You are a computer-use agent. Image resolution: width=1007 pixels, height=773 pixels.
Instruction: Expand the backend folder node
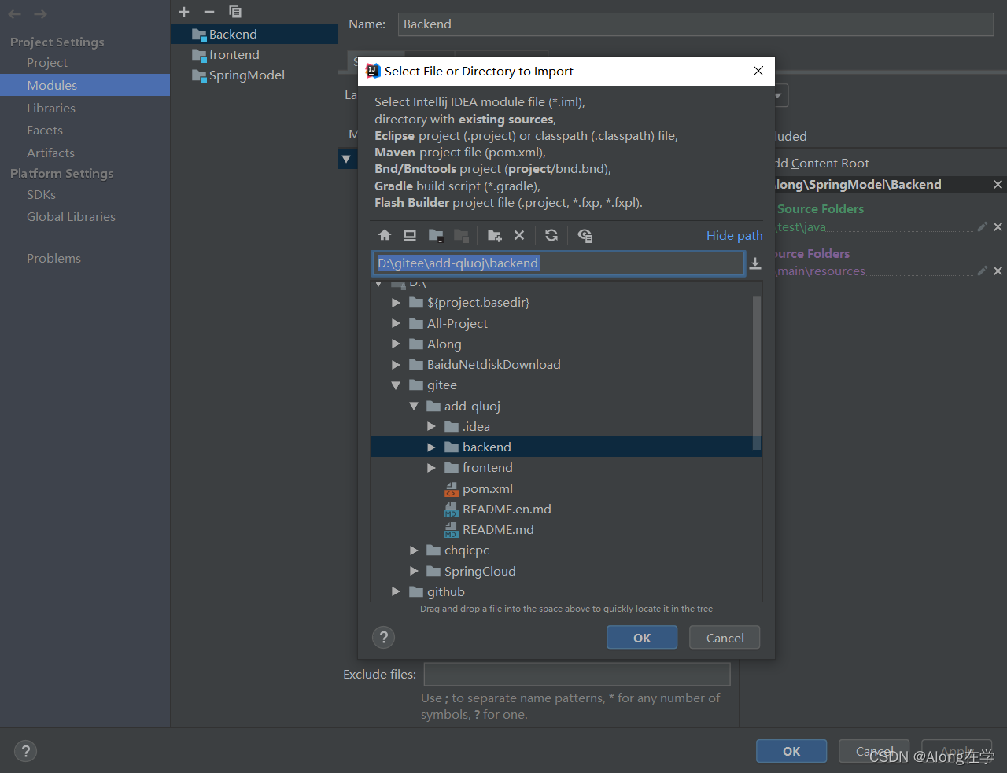click(x=431, y=447)
